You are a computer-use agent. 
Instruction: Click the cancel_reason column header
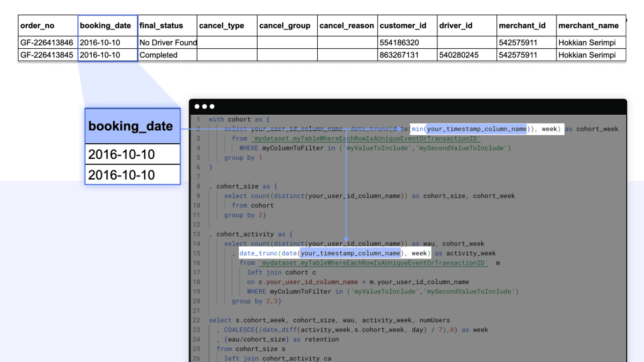(346, 25)
